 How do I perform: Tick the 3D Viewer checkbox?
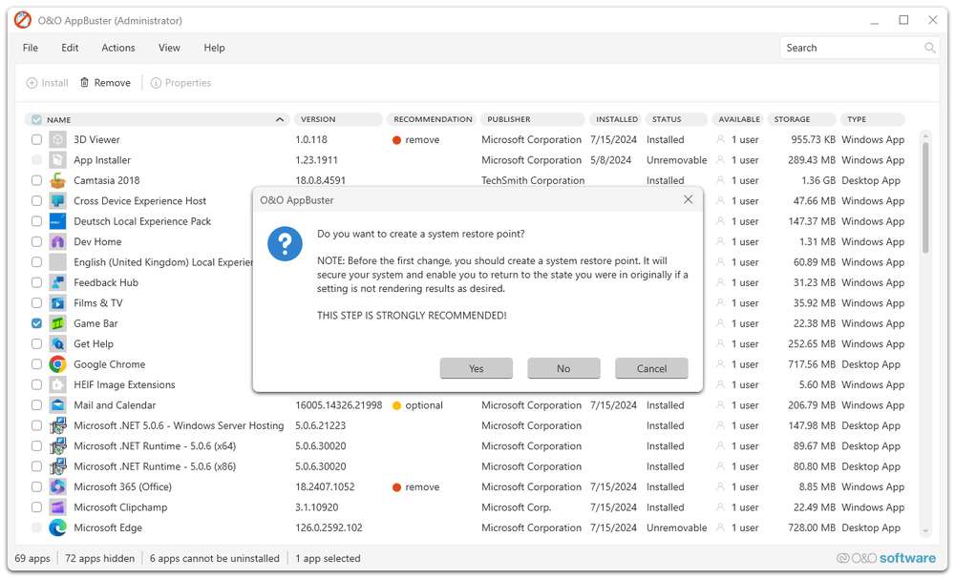click(x=36, y=140)
